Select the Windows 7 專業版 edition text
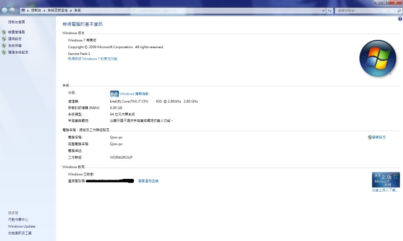Screen dimensions: 403x241 pos(82,40)
